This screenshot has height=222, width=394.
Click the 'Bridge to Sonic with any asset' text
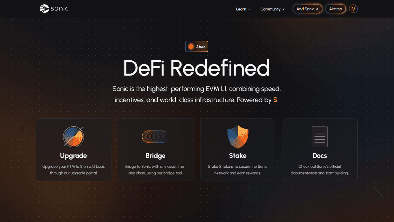click(156, 170)
